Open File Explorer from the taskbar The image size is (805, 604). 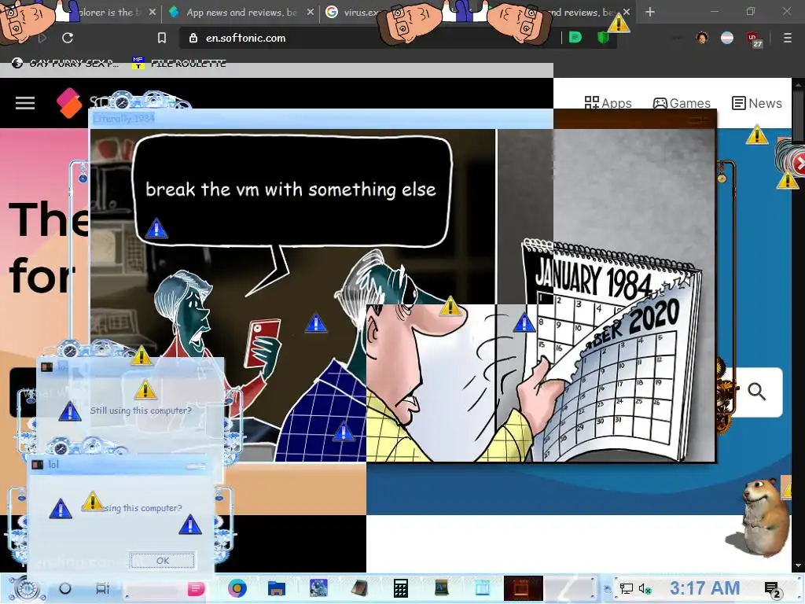point(277,588)
